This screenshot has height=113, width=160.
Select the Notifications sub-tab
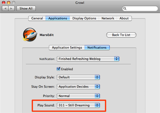[97, 48]
